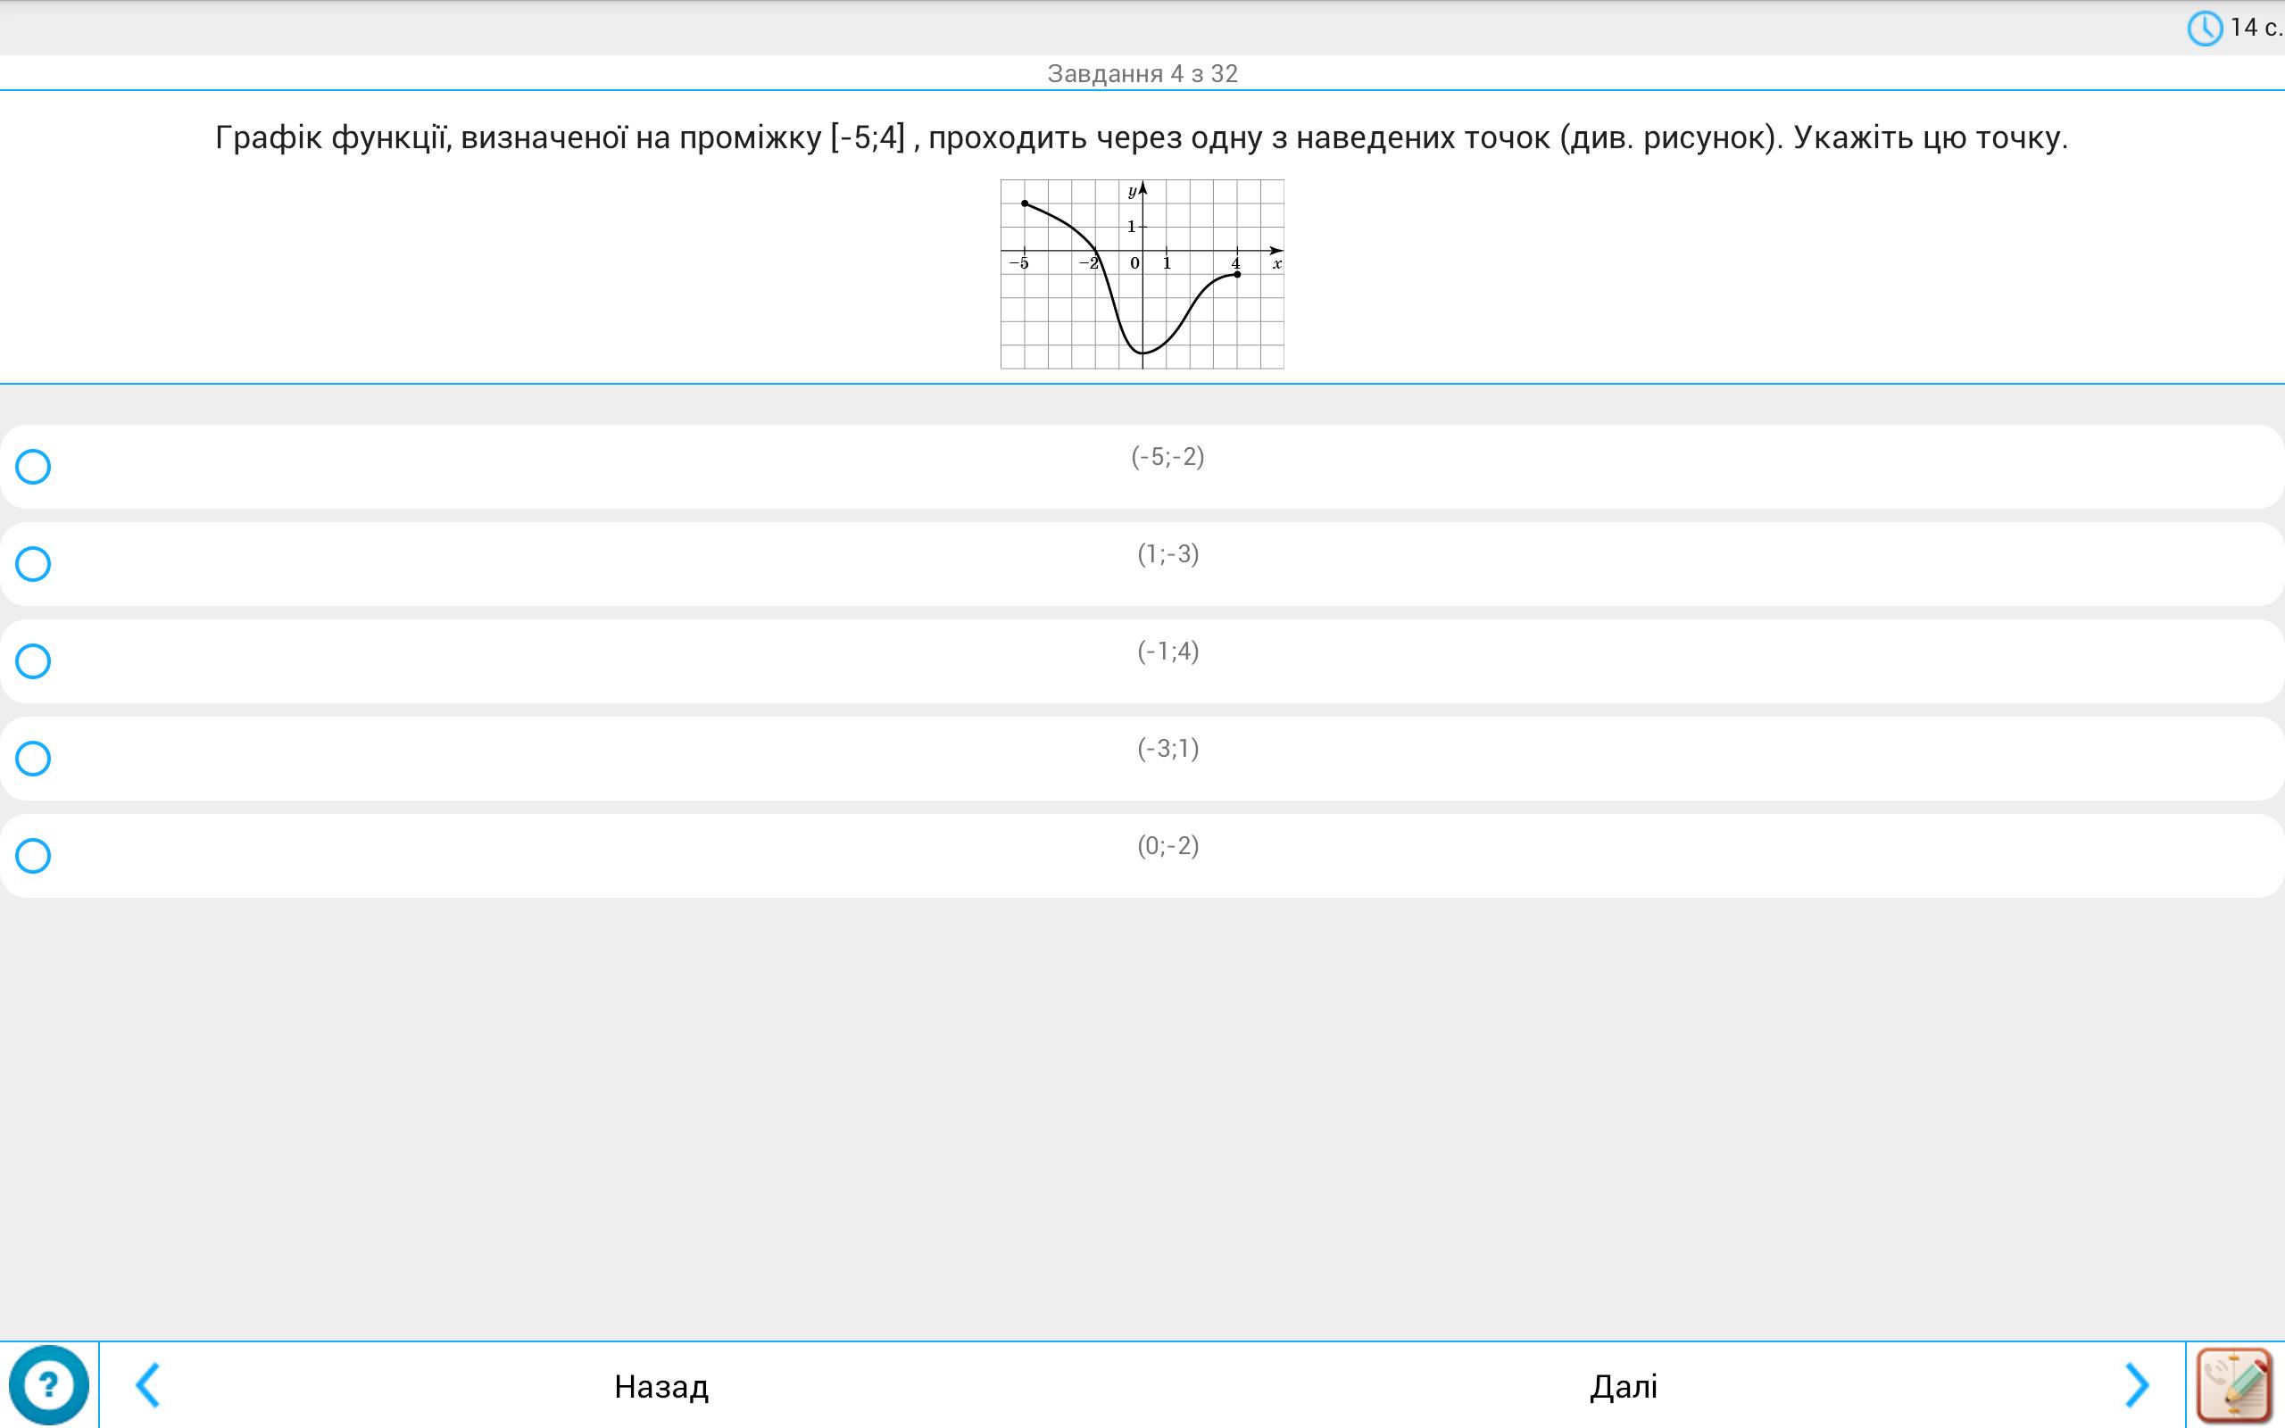Image resolution: width=2285 pixels, height=1428 pixels.
Task: Click the 14 с. timer text
Action: [x=2255, y=29]
